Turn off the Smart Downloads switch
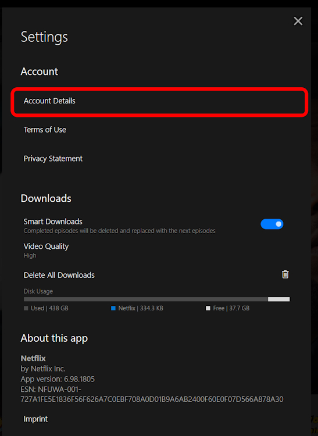Image resolution: width=318 pixels, height=436 pixels. click(272, 224)
